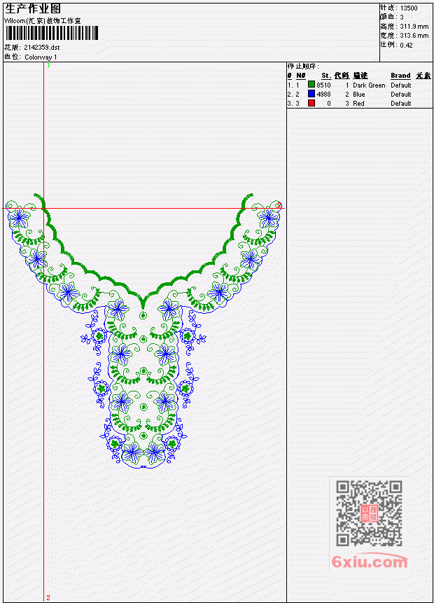Viewport: 434px width, 603px height.
Task: Click the 停止顺序 heading
Action: (x=303, y=66)
